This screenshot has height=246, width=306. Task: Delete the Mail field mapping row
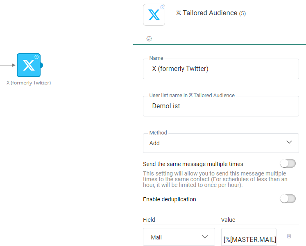[x=289, y=236]
